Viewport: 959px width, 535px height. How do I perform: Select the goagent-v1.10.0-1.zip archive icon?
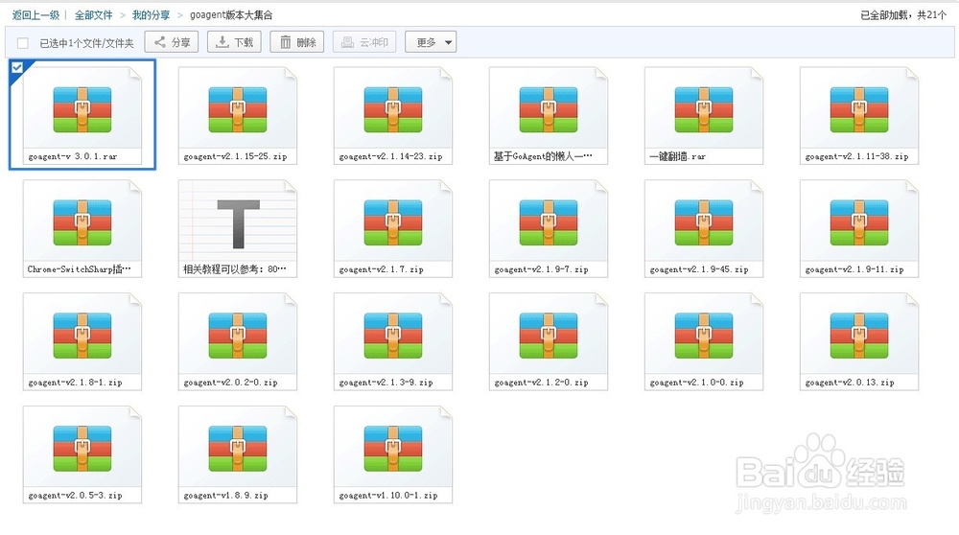pos(392,449)
